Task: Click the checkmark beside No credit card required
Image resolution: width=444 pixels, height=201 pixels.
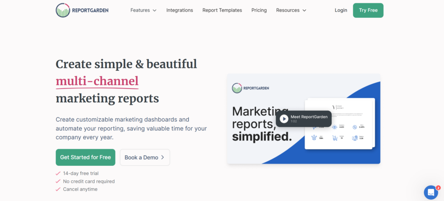Action: click(58, 181)
